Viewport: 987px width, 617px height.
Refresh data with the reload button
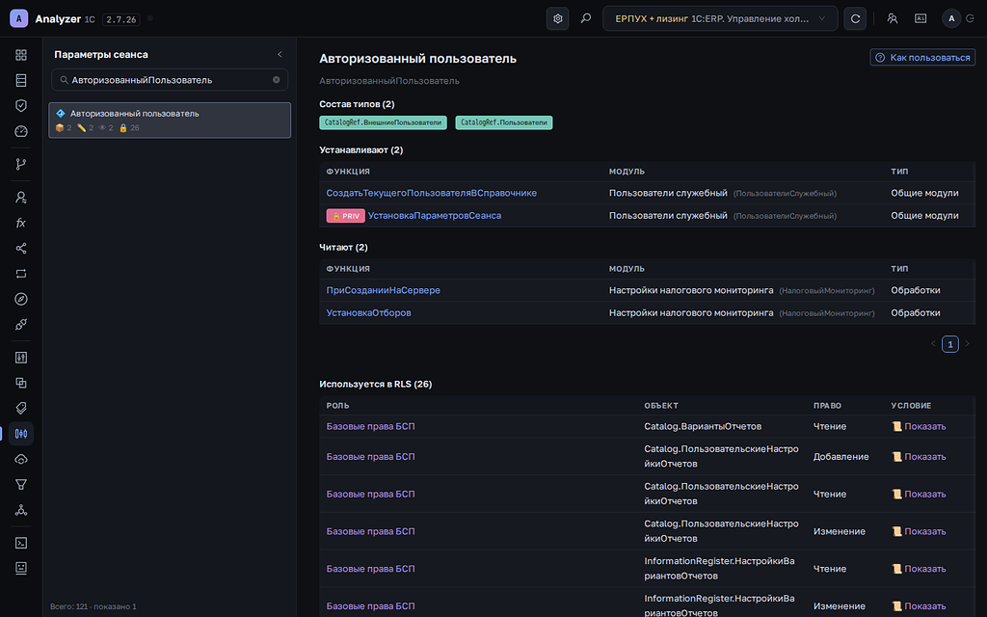coord(855,19)
